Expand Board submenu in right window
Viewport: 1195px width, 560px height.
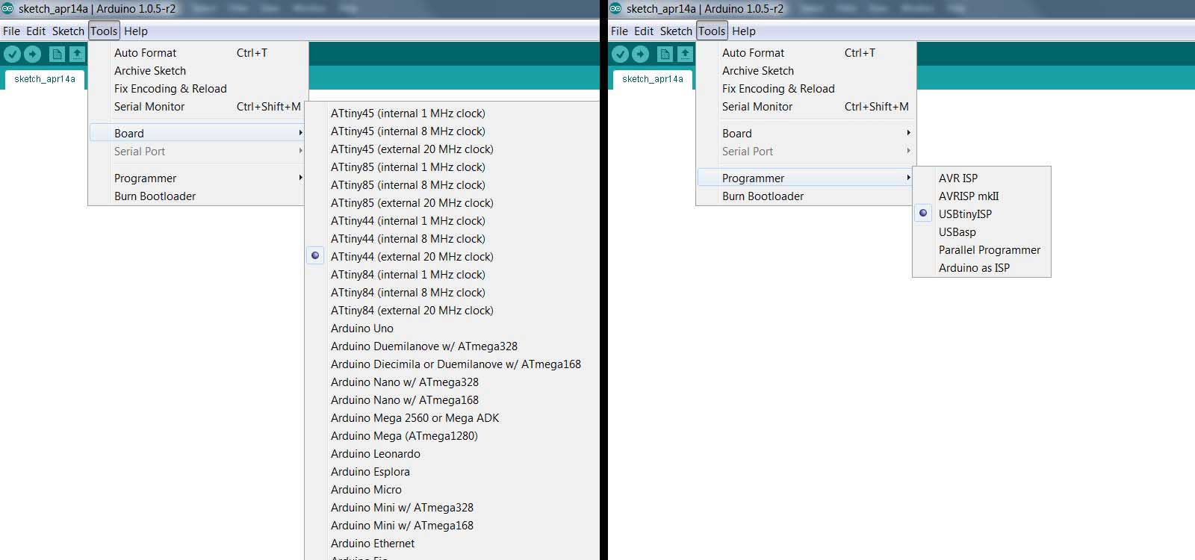(x=805, y=134)
